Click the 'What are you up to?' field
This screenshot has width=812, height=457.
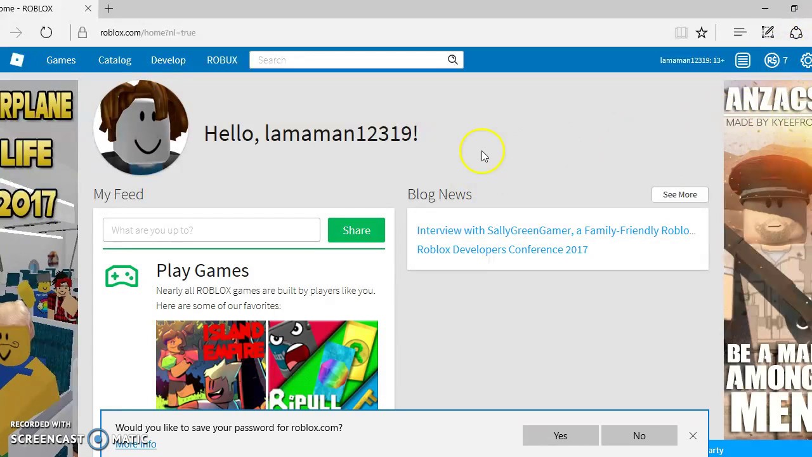[211, 230]
